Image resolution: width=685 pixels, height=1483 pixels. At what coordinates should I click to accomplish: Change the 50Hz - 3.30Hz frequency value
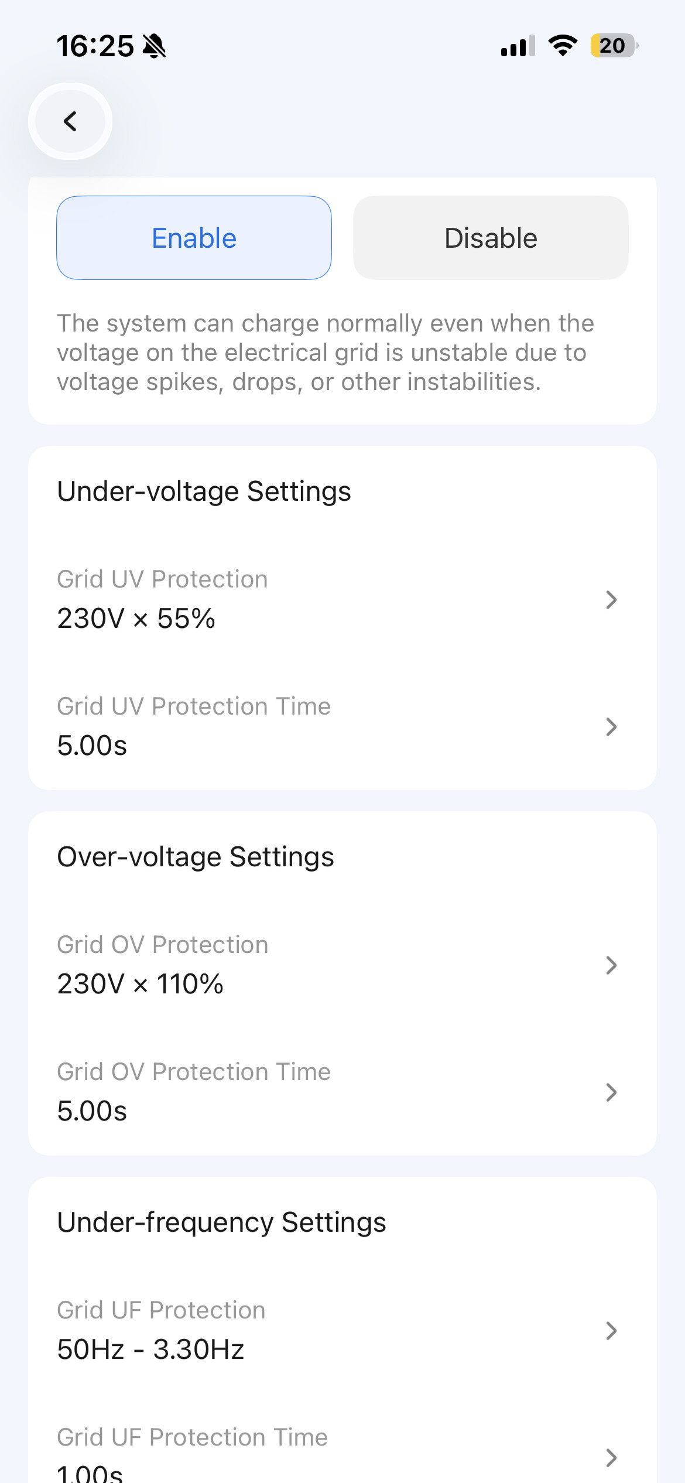pyautogui.click(x=150, y=1349)
